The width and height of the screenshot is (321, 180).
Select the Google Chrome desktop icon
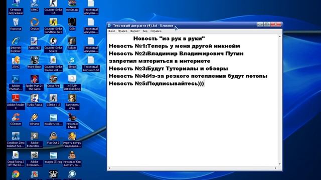16,174
